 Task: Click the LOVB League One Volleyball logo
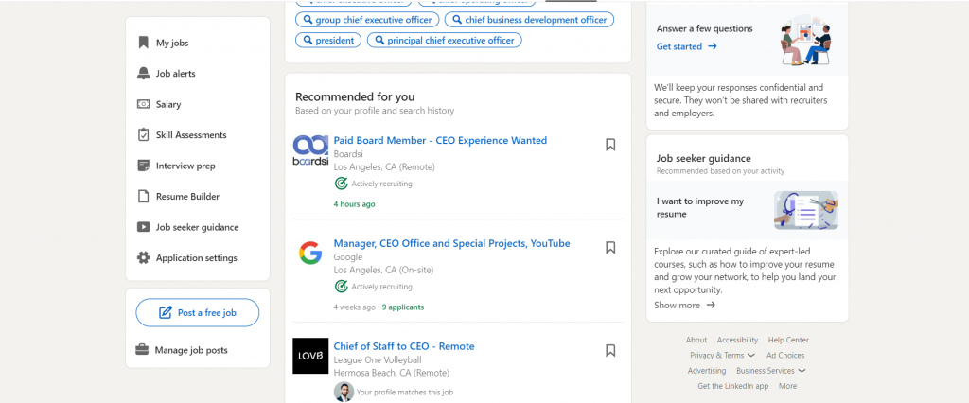click(x=310, y=356)
